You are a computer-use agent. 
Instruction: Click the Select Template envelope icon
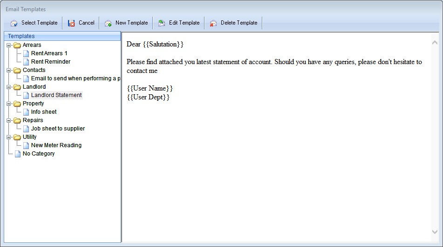click(x=14, y=23)
